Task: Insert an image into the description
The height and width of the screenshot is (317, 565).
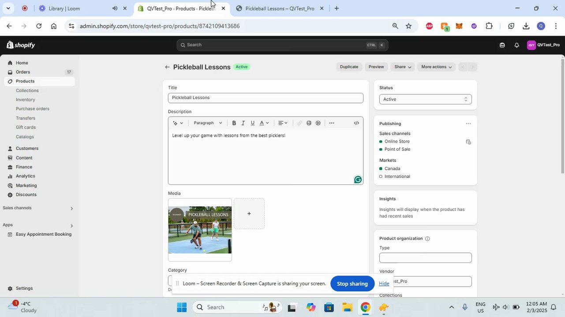Action: point(309,123)
